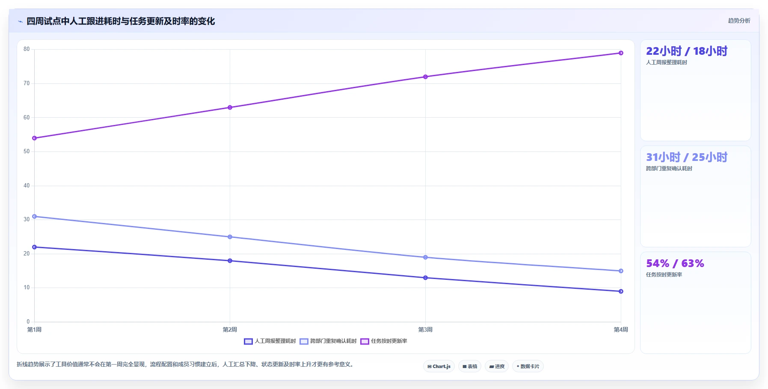Click 人工周报整理耗时 point at 第1周

click(35, 247)
